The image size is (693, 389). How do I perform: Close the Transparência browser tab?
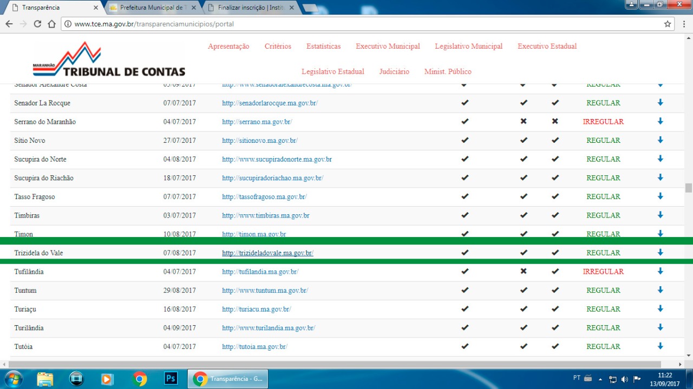[x=96, y=8]
